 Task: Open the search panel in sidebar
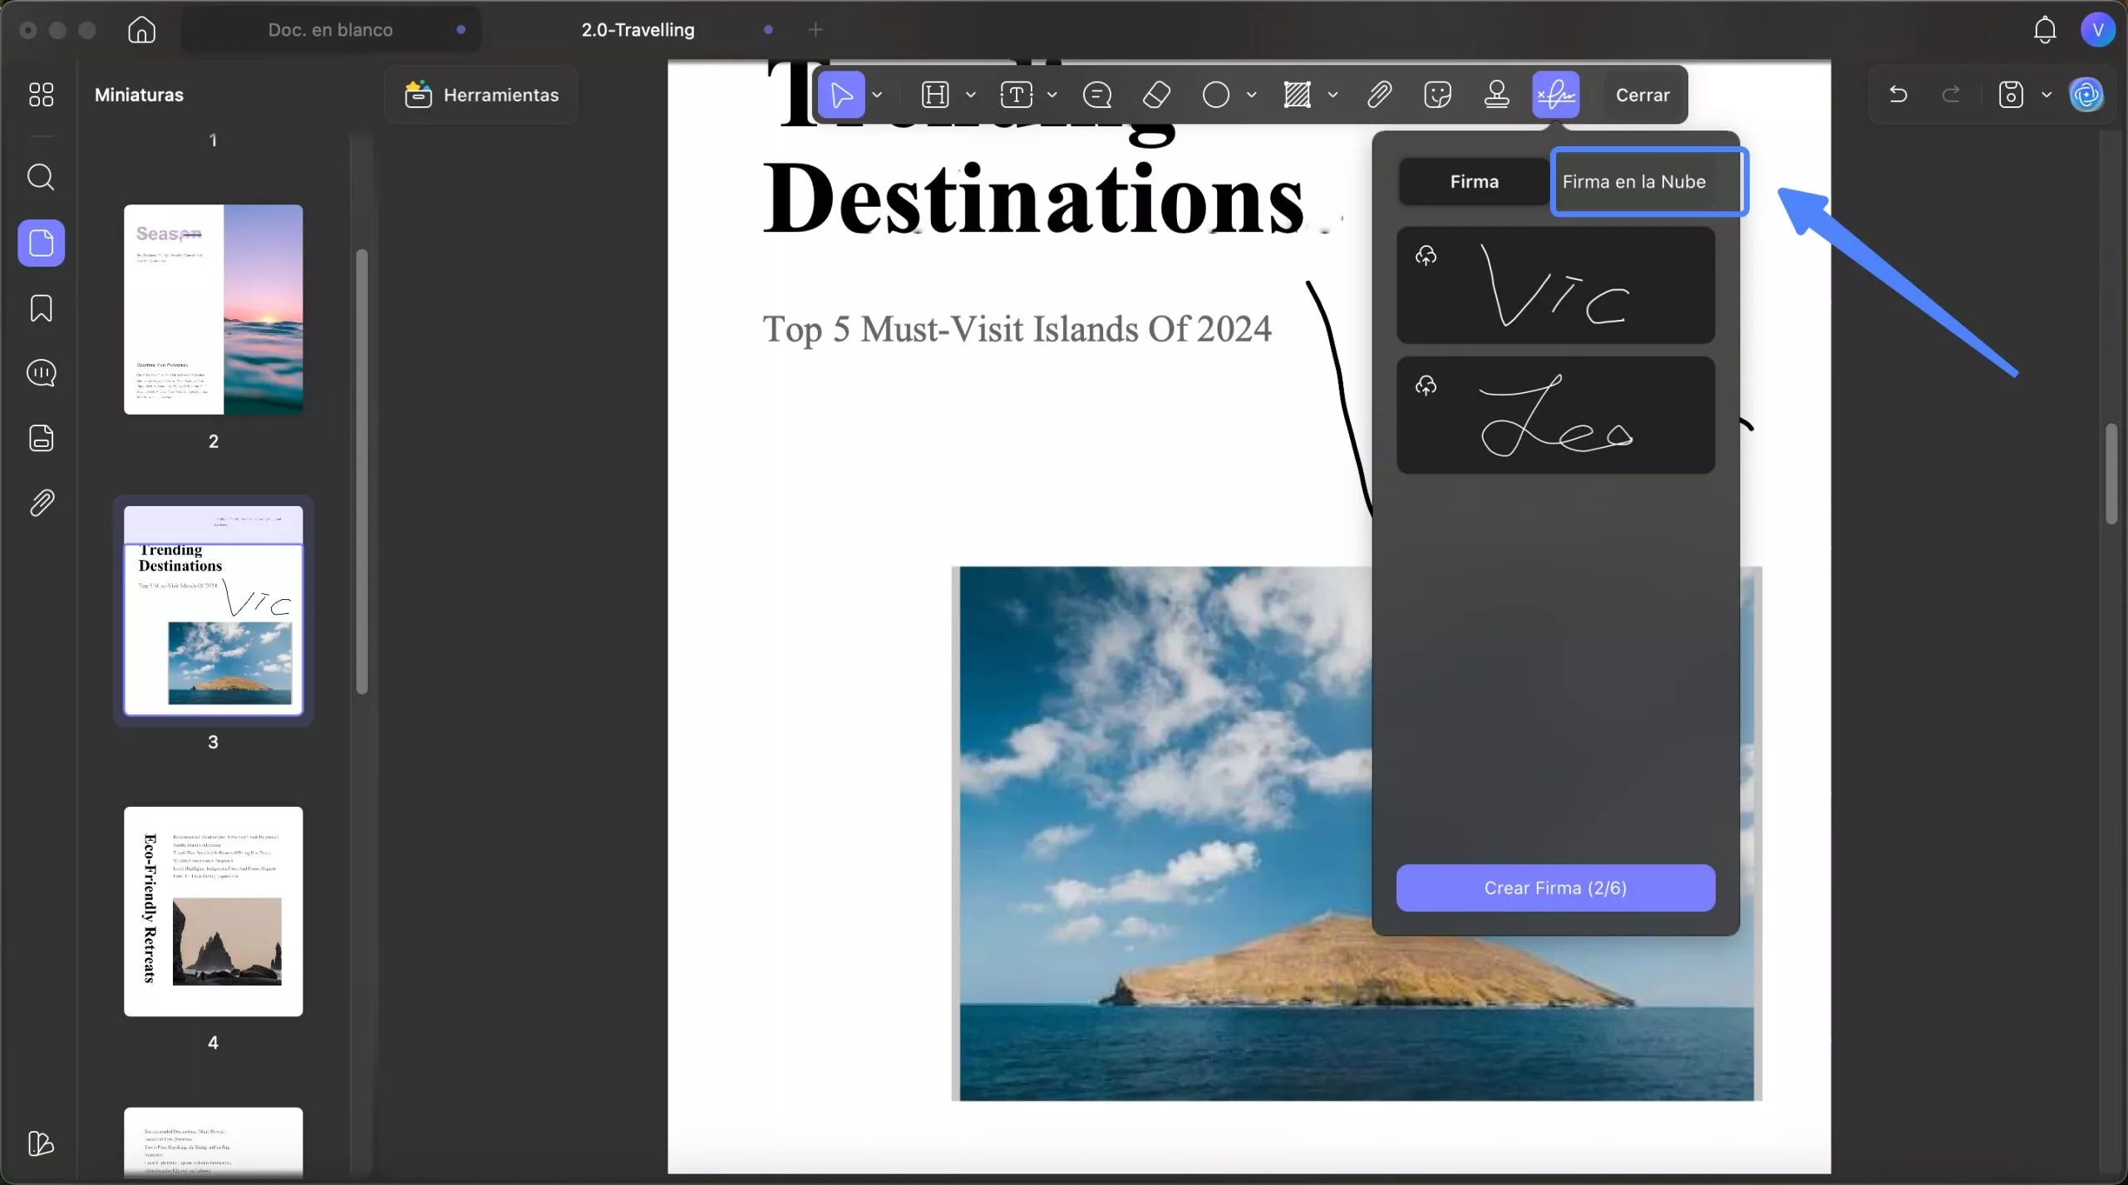(x=41, y=177)
